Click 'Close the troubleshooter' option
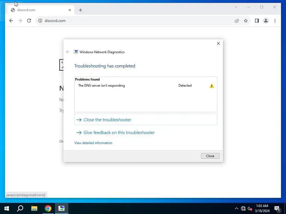286x214 pixels. tap(146, 120)
